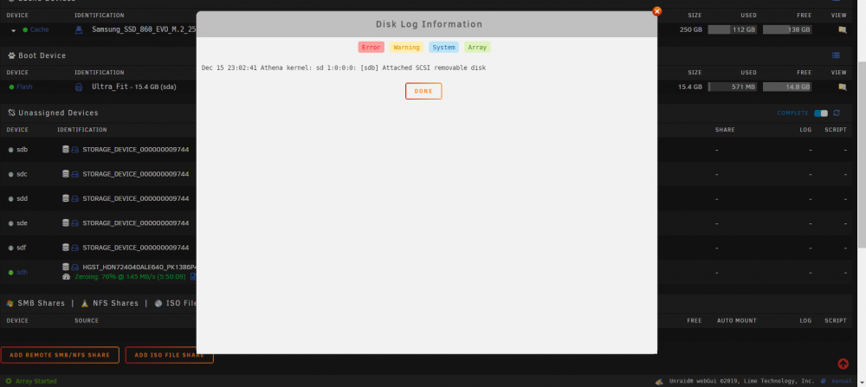Click the disk stack icon for sdb
The width and height of the screenshot is (866, 387).
[x=66, y=149]
